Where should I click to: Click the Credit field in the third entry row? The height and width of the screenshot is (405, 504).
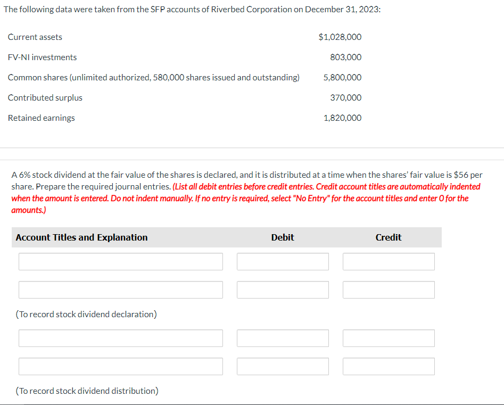click(x=389, y=338)
